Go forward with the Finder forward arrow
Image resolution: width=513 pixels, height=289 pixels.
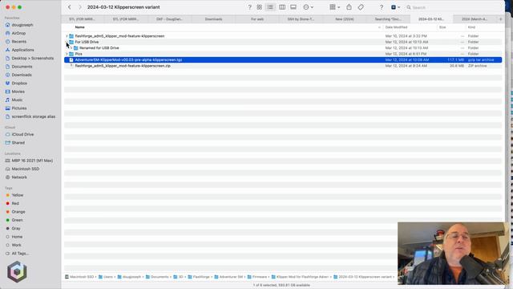click(80, 7)
